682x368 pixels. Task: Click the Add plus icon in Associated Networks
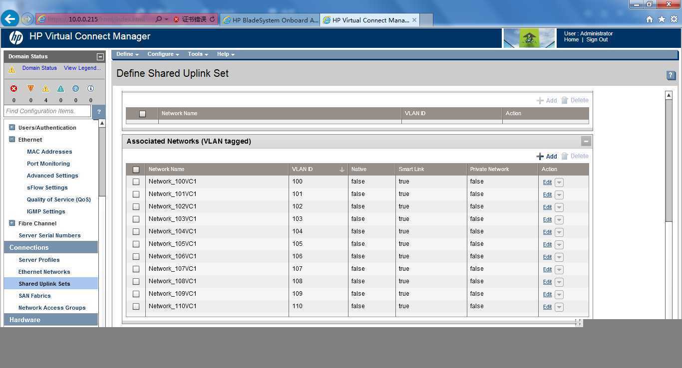coord(540,156)
